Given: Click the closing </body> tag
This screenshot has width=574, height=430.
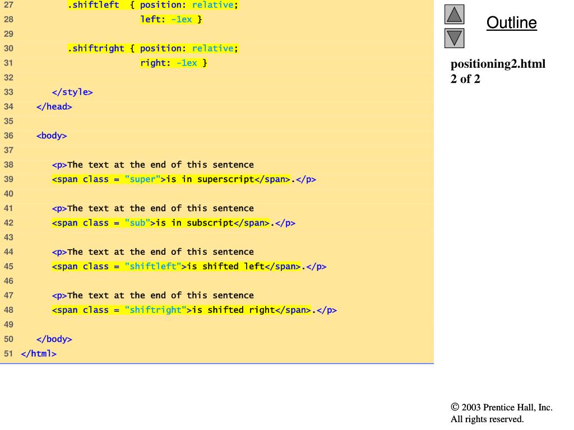Looking at the screenshot, I should coord(54,339).
